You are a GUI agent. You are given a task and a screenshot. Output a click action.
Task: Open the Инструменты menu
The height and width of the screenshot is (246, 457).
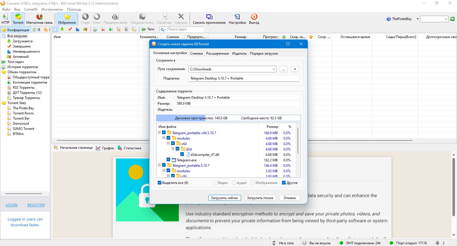52,9
